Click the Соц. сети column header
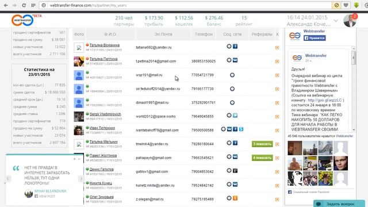Screen dimensions: 368x207 (x=232, y=34)
